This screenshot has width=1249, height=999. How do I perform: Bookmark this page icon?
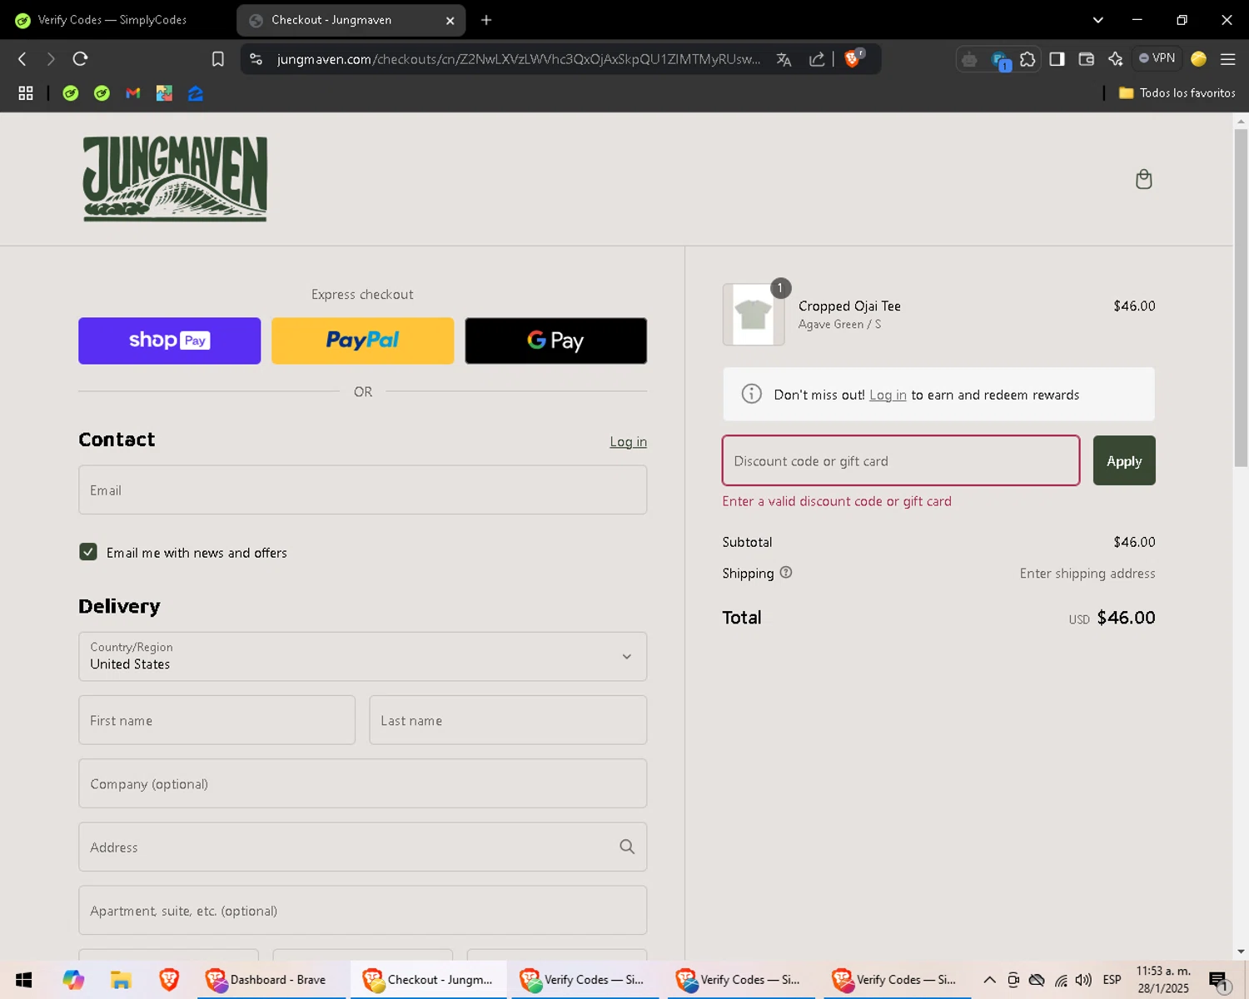(x=218, y=59)
